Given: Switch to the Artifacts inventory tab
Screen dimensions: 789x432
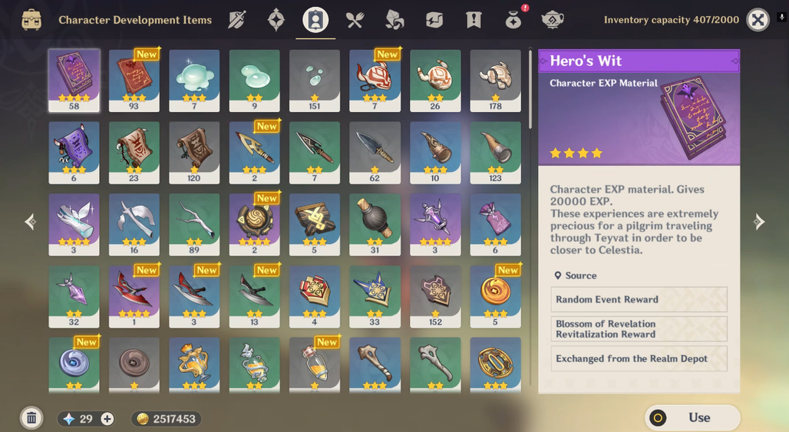Looking at the screenshot, I should (276, 20).
